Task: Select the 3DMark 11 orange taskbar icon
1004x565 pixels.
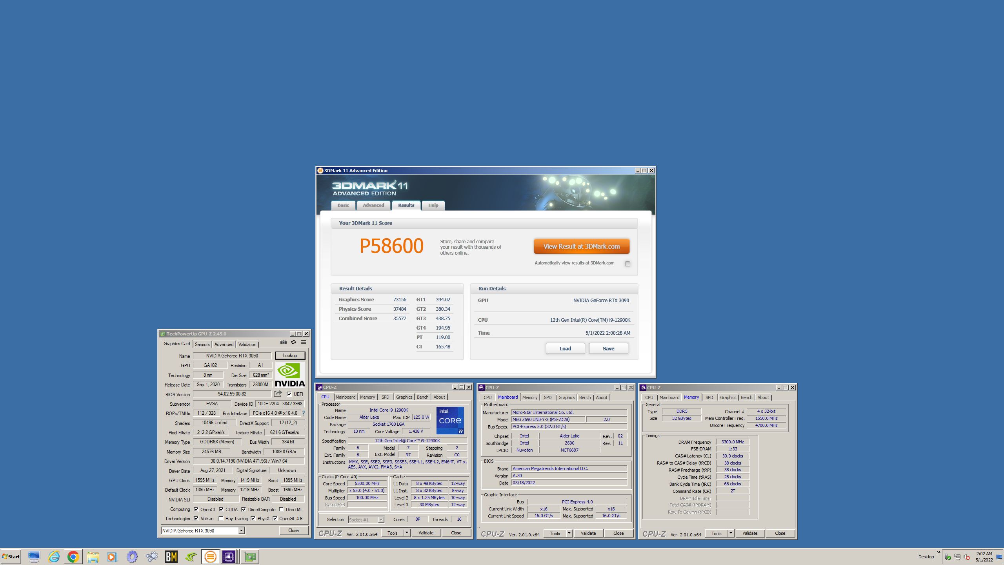Action: (211, 556)
